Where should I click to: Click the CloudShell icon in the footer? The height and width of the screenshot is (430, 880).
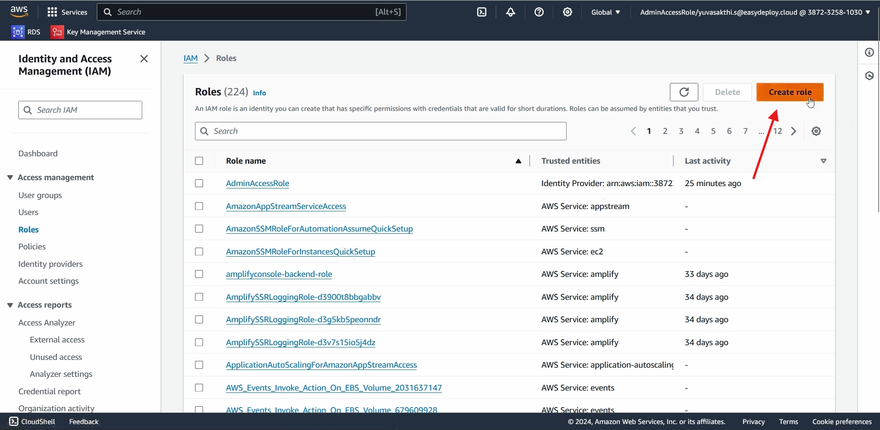14,421
